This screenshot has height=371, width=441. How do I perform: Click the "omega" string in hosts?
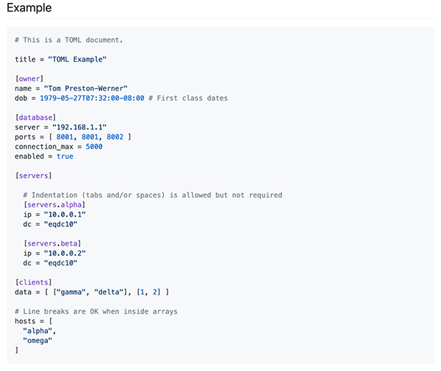click(38, 340)
